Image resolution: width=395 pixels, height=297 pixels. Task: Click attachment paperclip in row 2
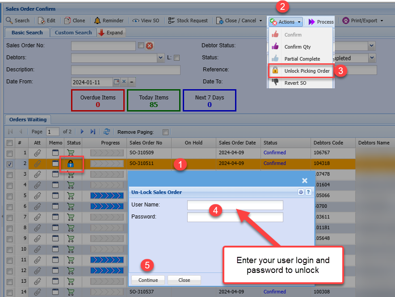coord(37,164)
